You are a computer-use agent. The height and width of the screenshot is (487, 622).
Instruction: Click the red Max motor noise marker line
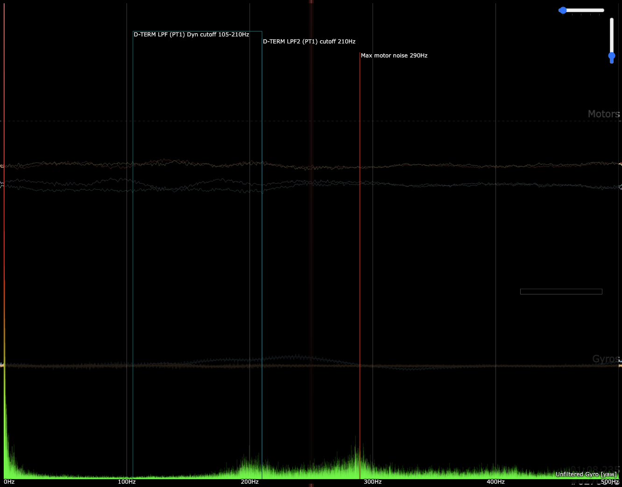click(x=360, y=234)
